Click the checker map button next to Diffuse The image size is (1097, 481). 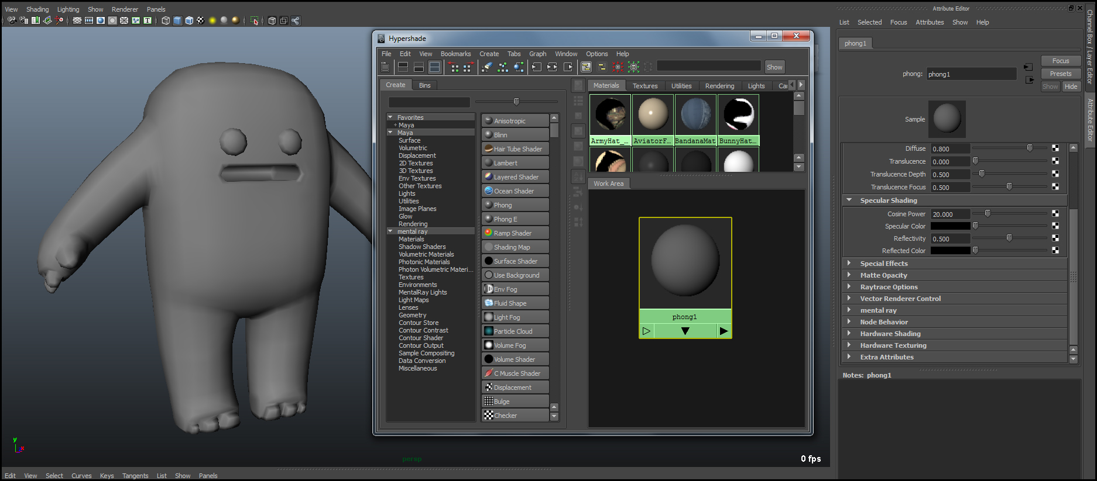1055,148
